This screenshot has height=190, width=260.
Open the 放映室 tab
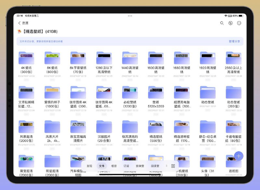(x=140, y=166)
